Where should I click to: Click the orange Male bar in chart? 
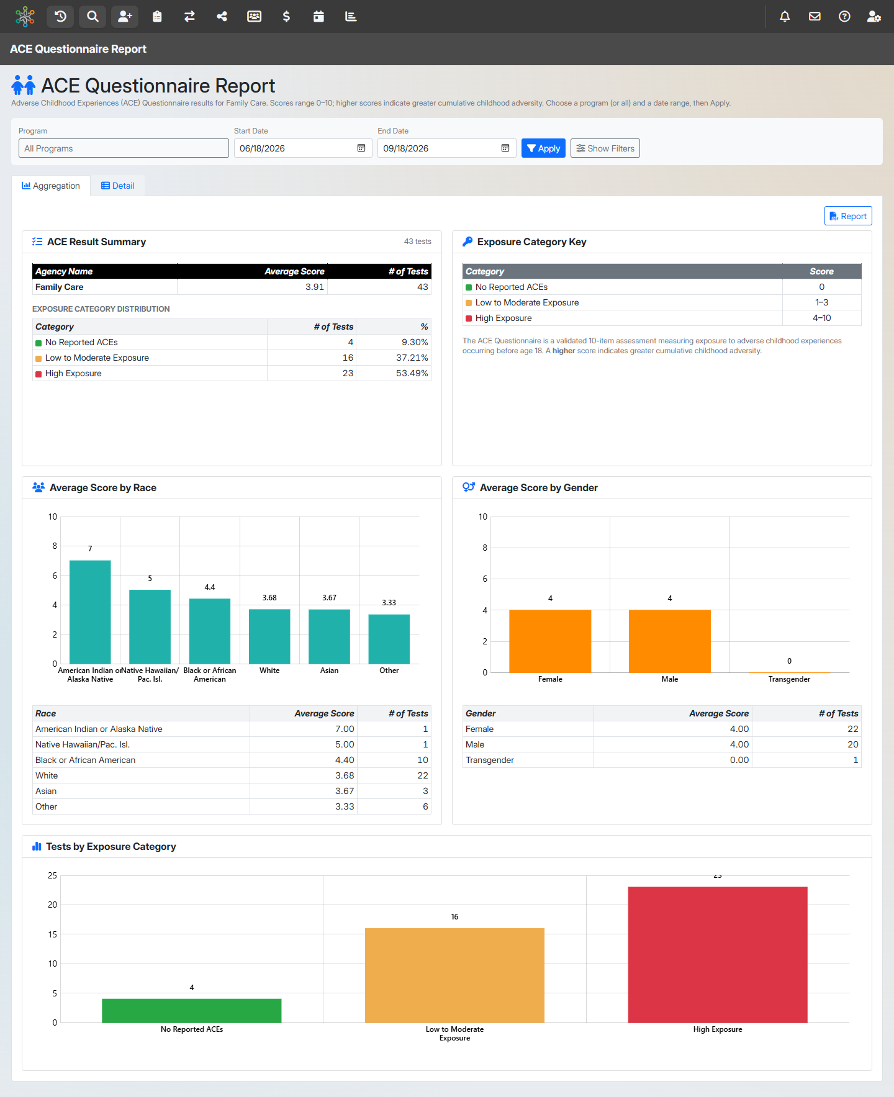(670, 641)
